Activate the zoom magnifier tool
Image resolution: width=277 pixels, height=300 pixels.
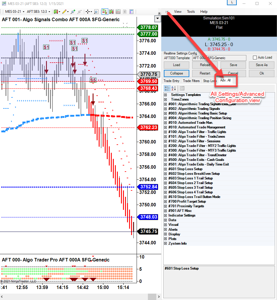pyautogui.click(x=96, y=12)
